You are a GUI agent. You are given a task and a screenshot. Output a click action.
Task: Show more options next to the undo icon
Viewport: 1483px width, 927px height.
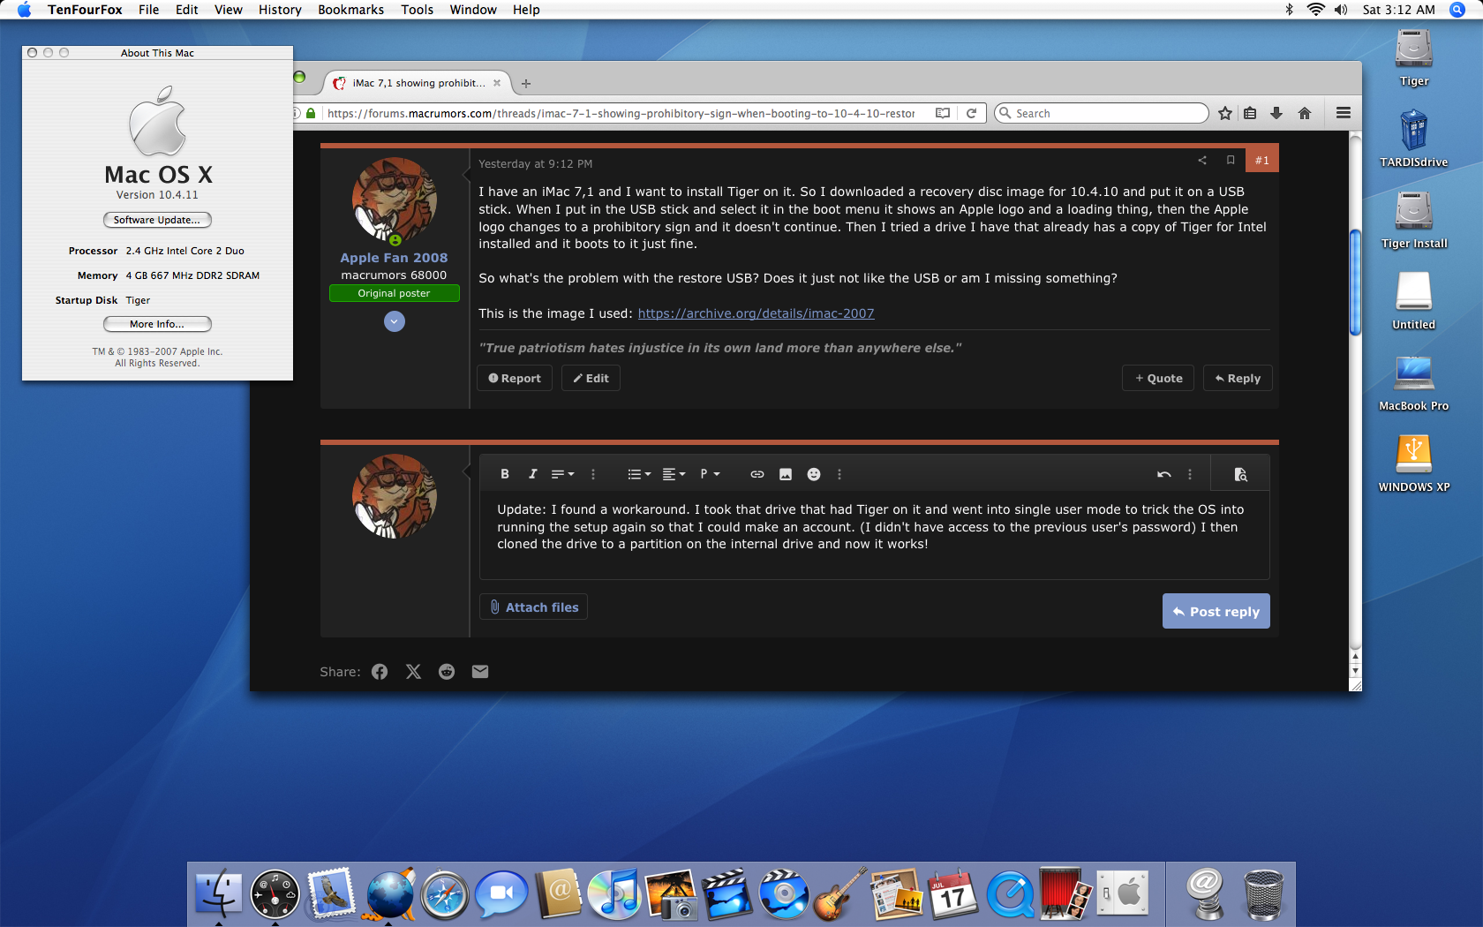point(1190,474)
